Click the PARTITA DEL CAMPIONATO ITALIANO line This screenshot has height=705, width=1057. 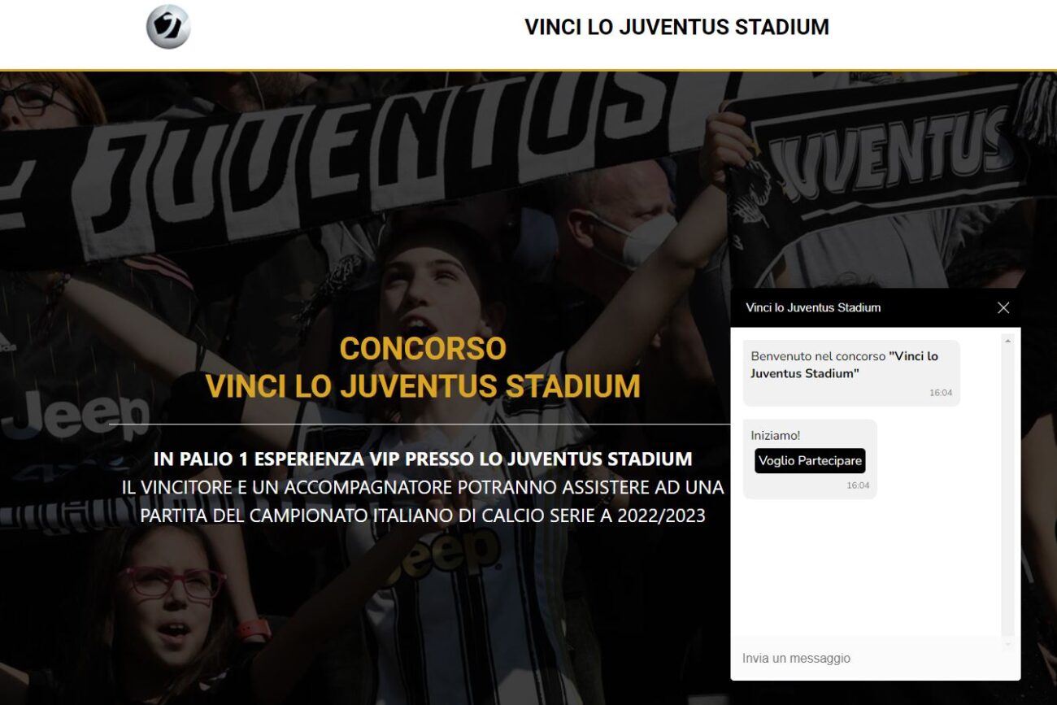pos(423,516)
